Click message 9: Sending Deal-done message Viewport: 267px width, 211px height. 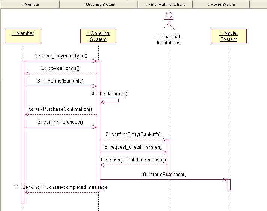pyautogui.click(x=133, y=160)
